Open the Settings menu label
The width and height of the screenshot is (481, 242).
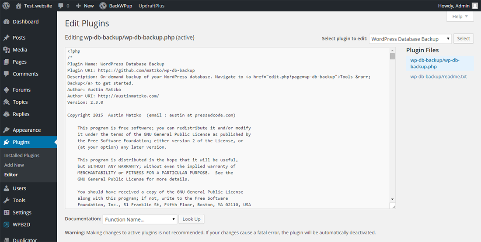pos(22,213)
